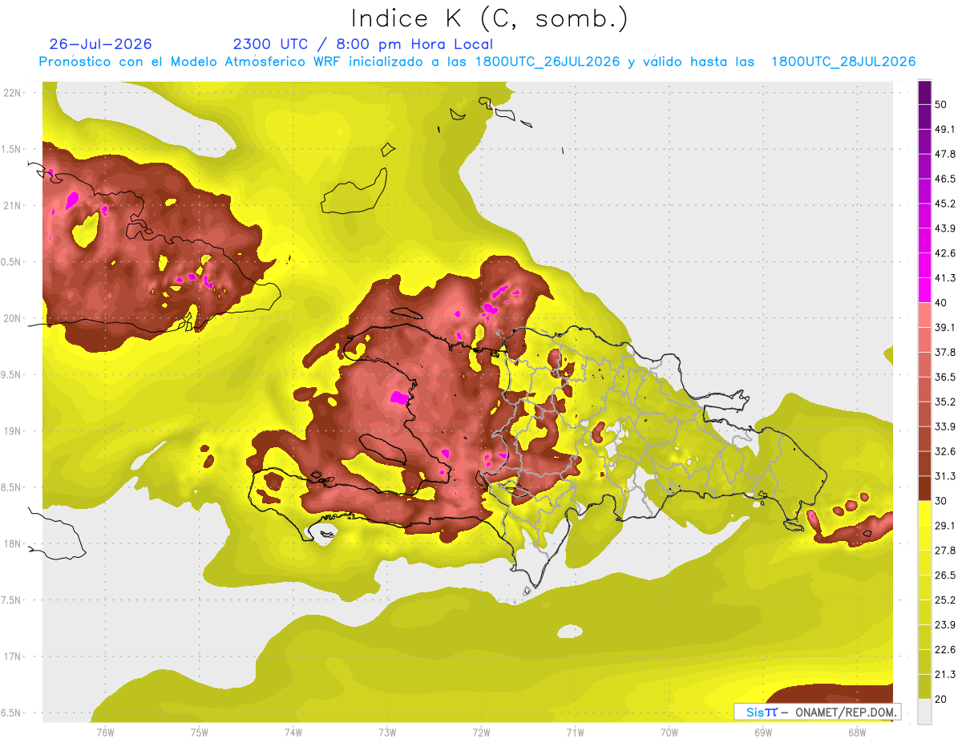The height and width of the screenshot is (743, 962).
Task: Click the "71W" longitude label
Action: (x=575, y=732)
